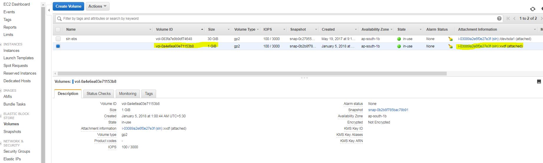Viewport: 543px width, 163px height.
Task: Click the Create Volume button
Action: 68,6
